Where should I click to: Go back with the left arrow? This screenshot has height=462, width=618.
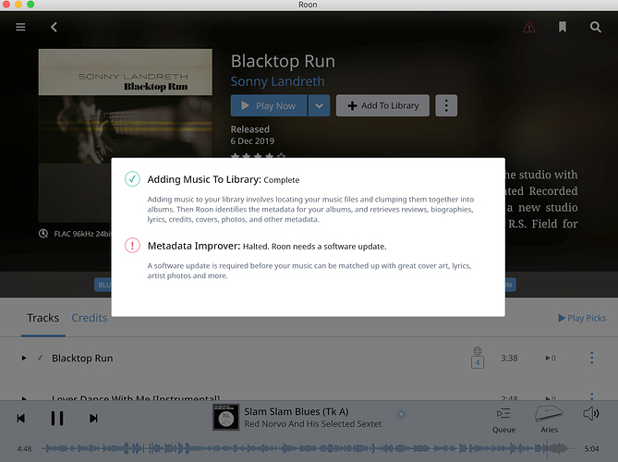click(54, 27)
